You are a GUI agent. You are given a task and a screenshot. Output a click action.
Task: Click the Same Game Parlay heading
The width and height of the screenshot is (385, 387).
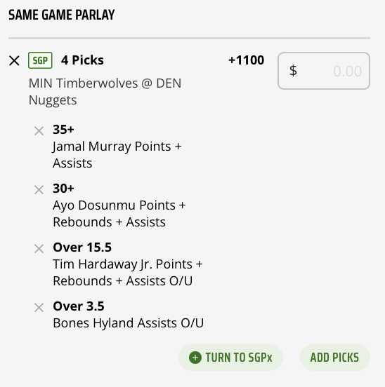(62, 15)
